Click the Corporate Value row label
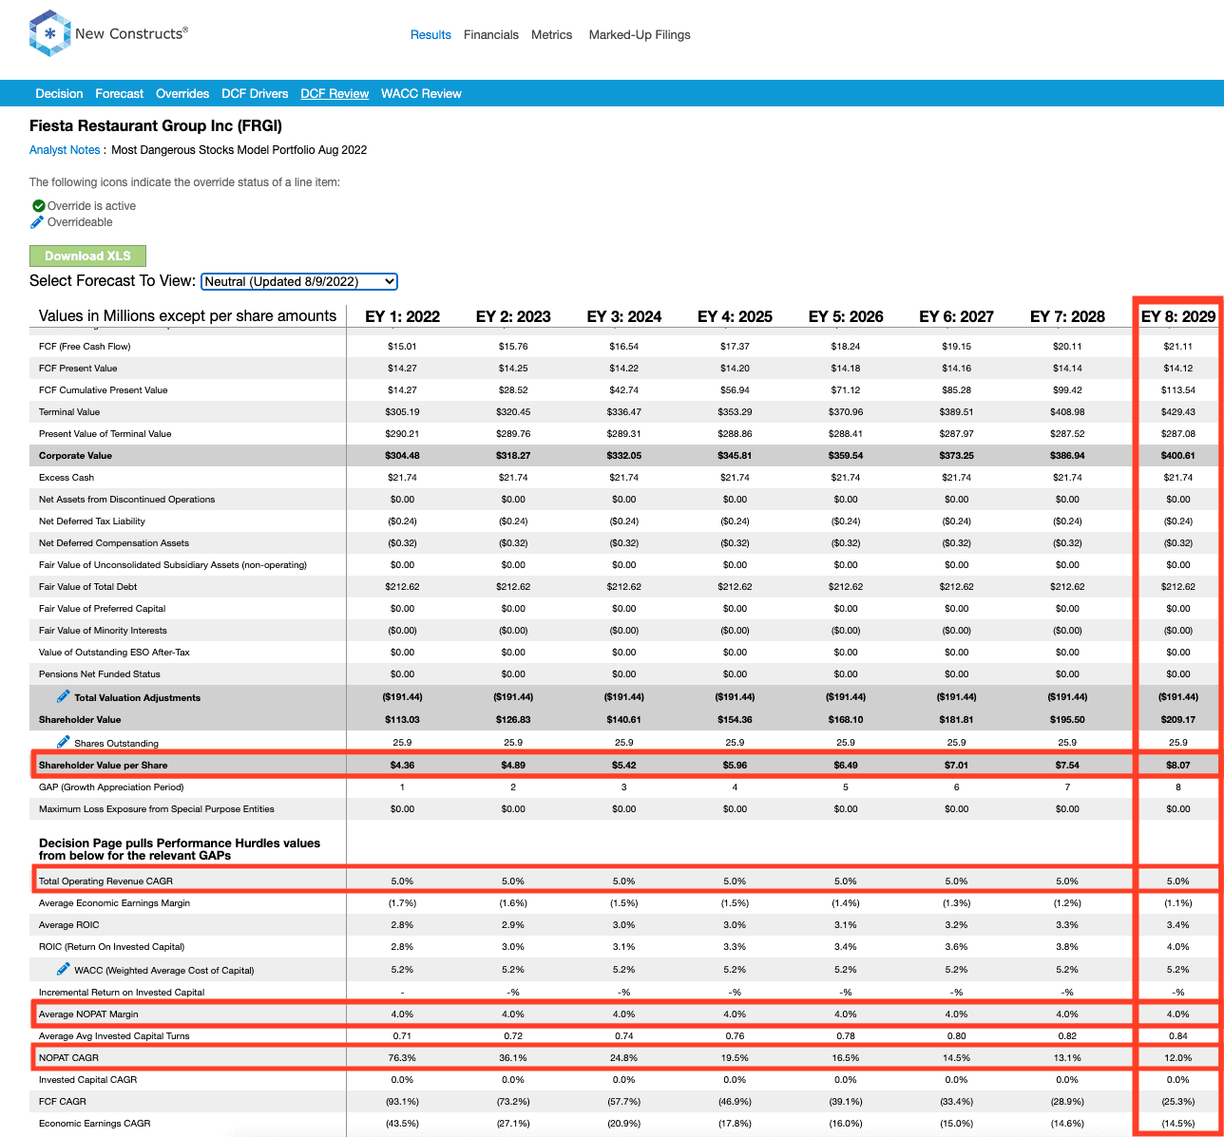 point(75,455)
